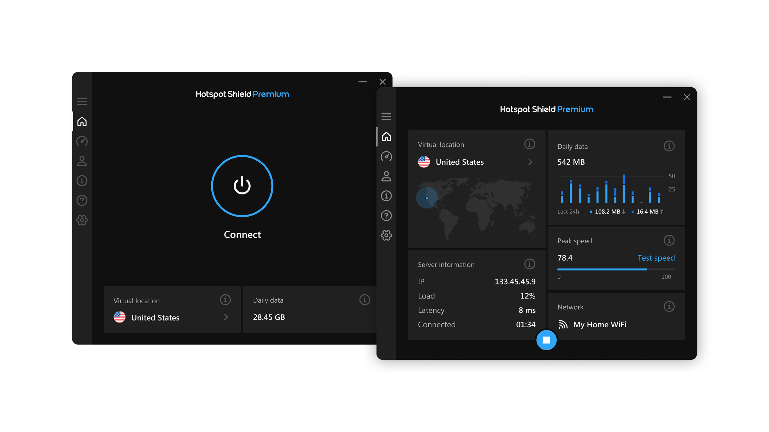
Task: Open hamburger menu in right window
Action: (386, 117)
